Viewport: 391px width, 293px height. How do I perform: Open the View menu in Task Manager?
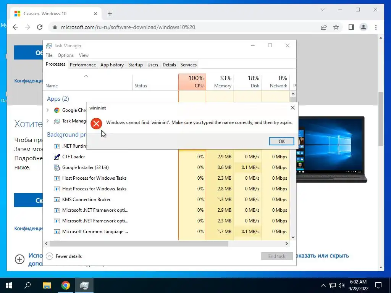coord(84,55)
